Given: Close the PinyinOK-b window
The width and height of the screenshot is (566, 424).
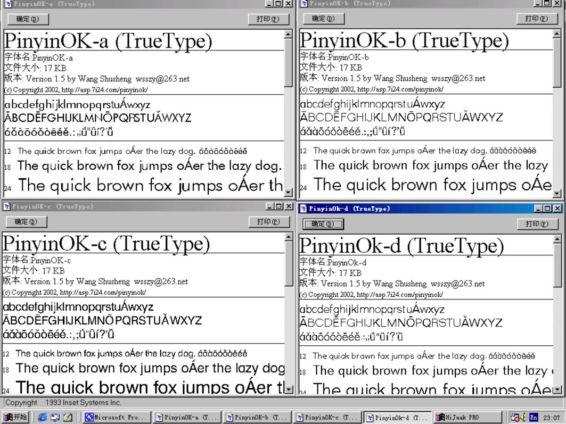Looking at the screenshot, I should (x=557, y=3).
